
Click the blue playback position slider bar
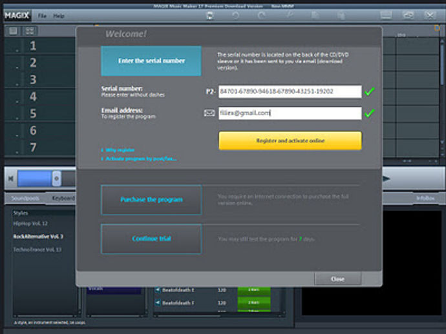point(34,179)
